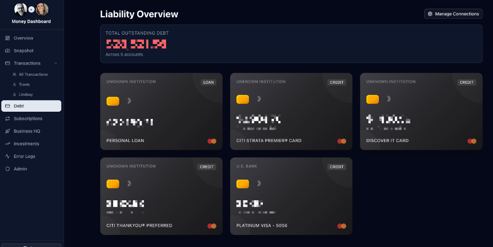This screenshot has width=493, height=247.
Task: Select Transactions in the sidebar
Action: point(27,63)
